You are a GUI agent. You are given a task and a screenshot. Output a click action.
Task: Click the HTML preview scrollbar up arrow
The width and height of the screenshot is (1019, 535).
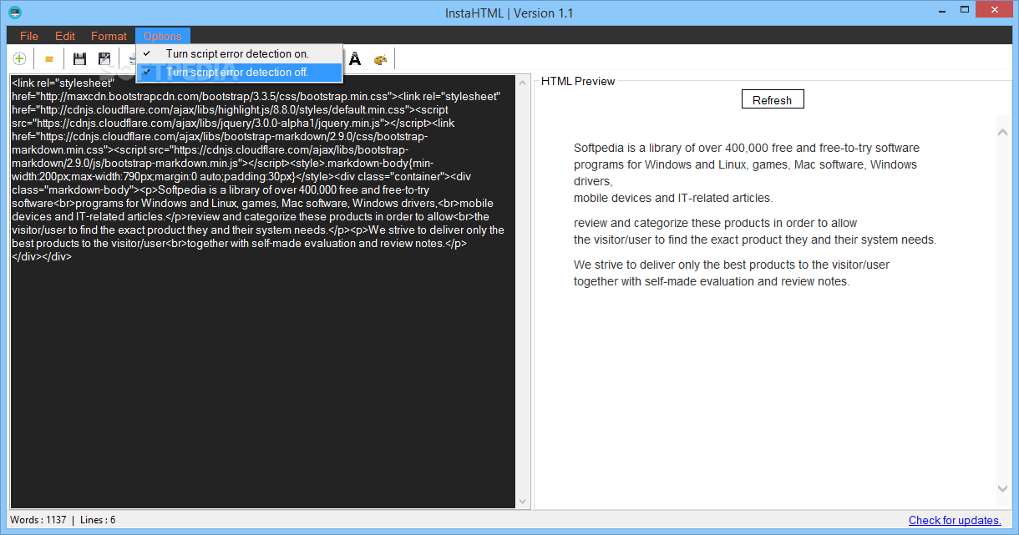click(1003, 132)
